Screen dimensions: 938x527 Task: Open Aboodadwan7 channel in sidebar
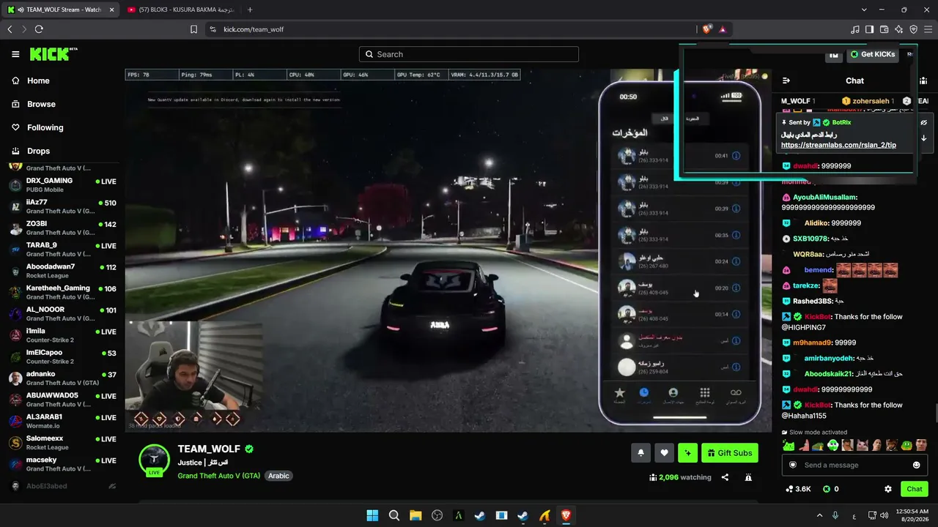62,271
